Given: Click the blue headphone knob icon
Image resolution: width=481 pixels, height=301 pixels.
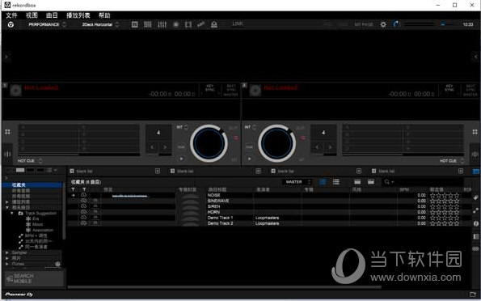Looking at the screenshot, I should point(396,24).
